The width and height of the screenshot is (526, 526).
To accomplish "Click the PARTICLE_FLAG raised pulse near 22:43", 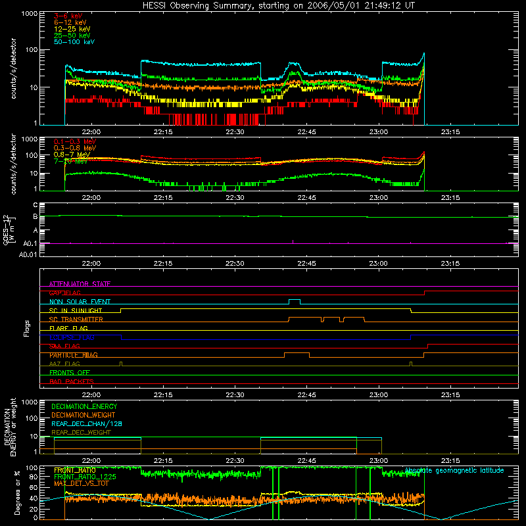I will [297, 354].
